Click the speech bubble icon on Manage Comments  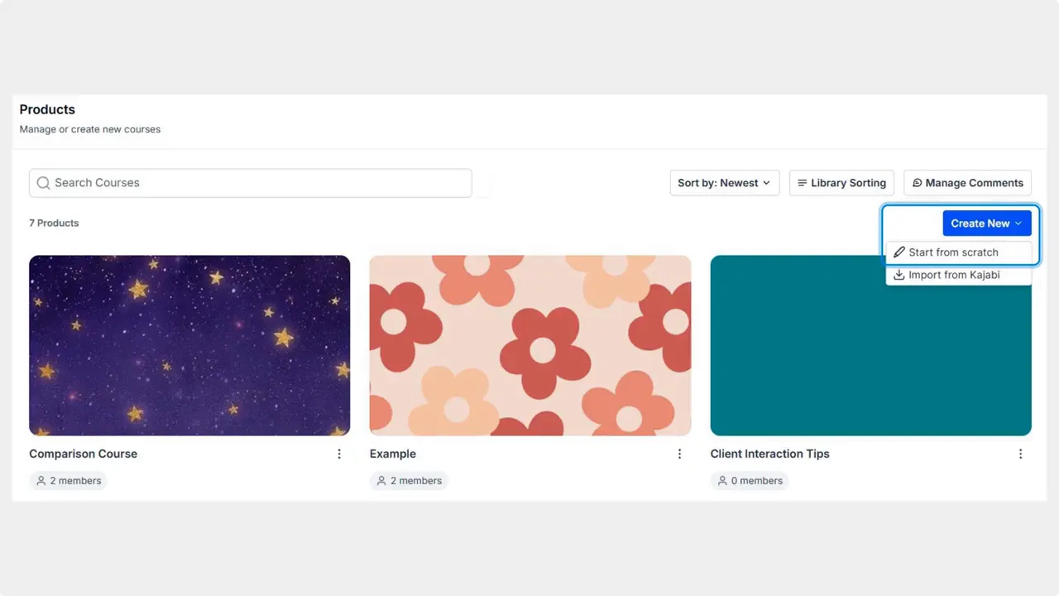[918, 183]
